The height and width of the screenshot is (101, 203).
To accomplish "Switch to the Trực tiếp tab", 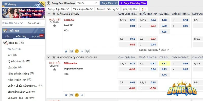I will click(x=37, y=37).
